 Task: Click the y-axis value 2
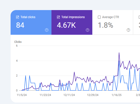point(17,76)
